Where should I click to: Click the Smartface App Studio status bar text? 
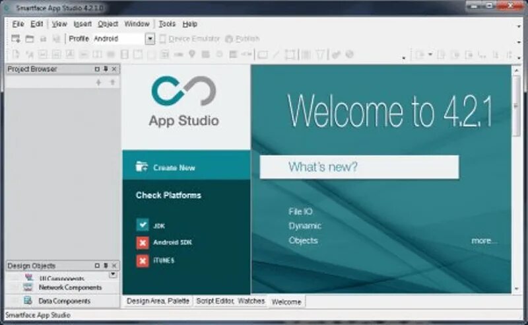(x=38, y=315)
